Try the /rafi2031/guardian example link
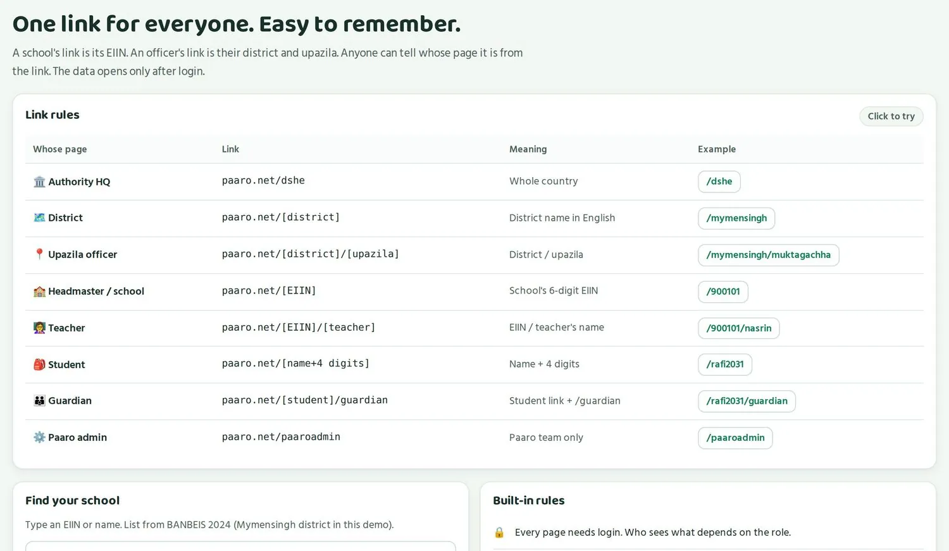Image resolution: width=949 pixels, height=551 pixels. coord(747,401)
